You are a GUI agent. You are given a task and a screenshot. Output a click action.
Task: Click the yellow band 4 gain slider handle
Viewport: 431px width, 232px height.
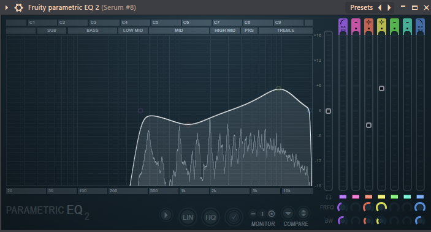[381, 88]
